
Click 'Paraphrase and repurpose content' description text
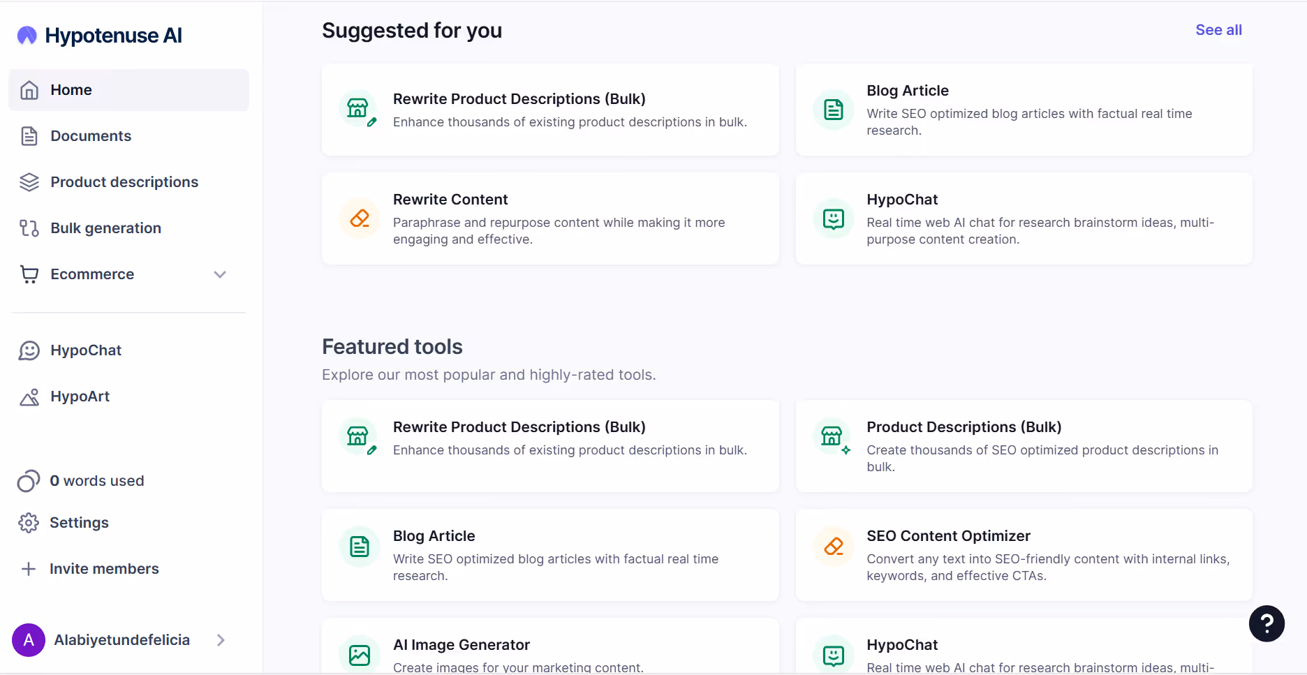pos(559,231)
